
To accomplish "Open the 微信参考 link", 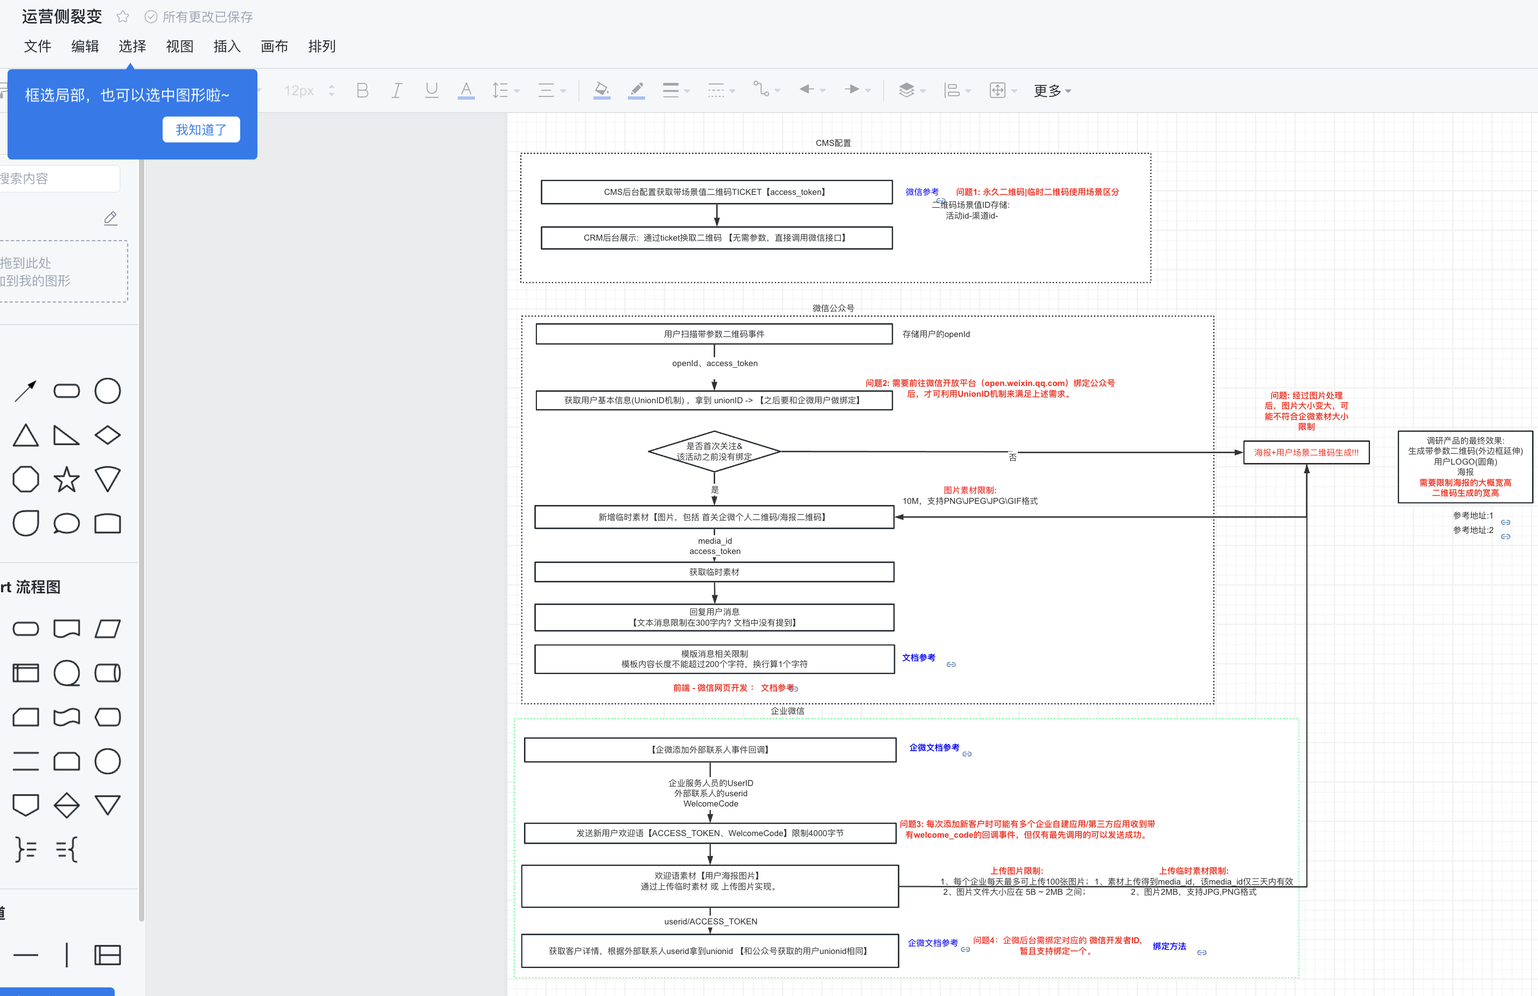I will (x=921, y=192).
